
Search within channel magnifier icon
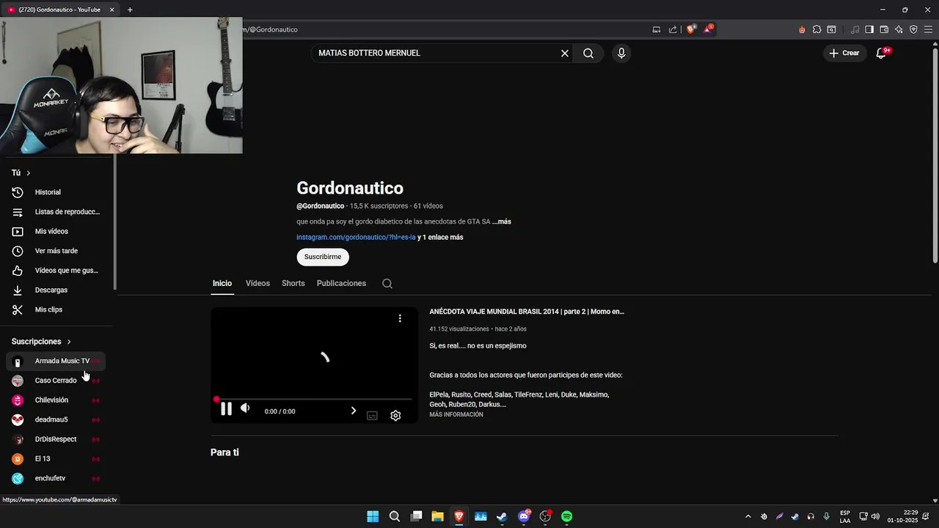pyautogui.click(x=387, y=284)
